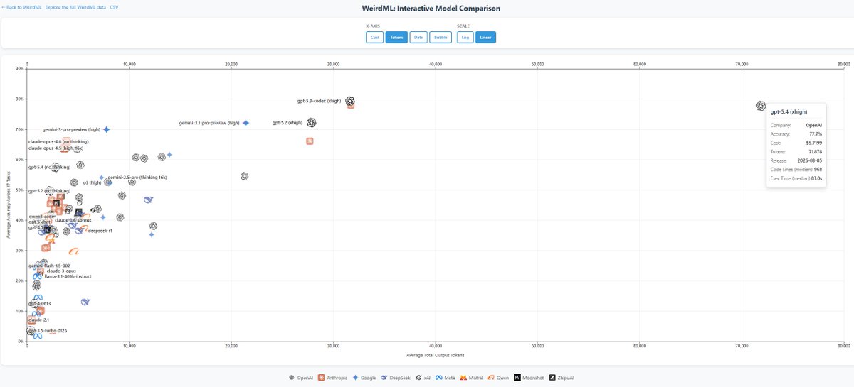The height and width of the screenshot is (387, 854).
Task: Click the gemini-flash-1.5-002 label
Action: tap(49, 266)
